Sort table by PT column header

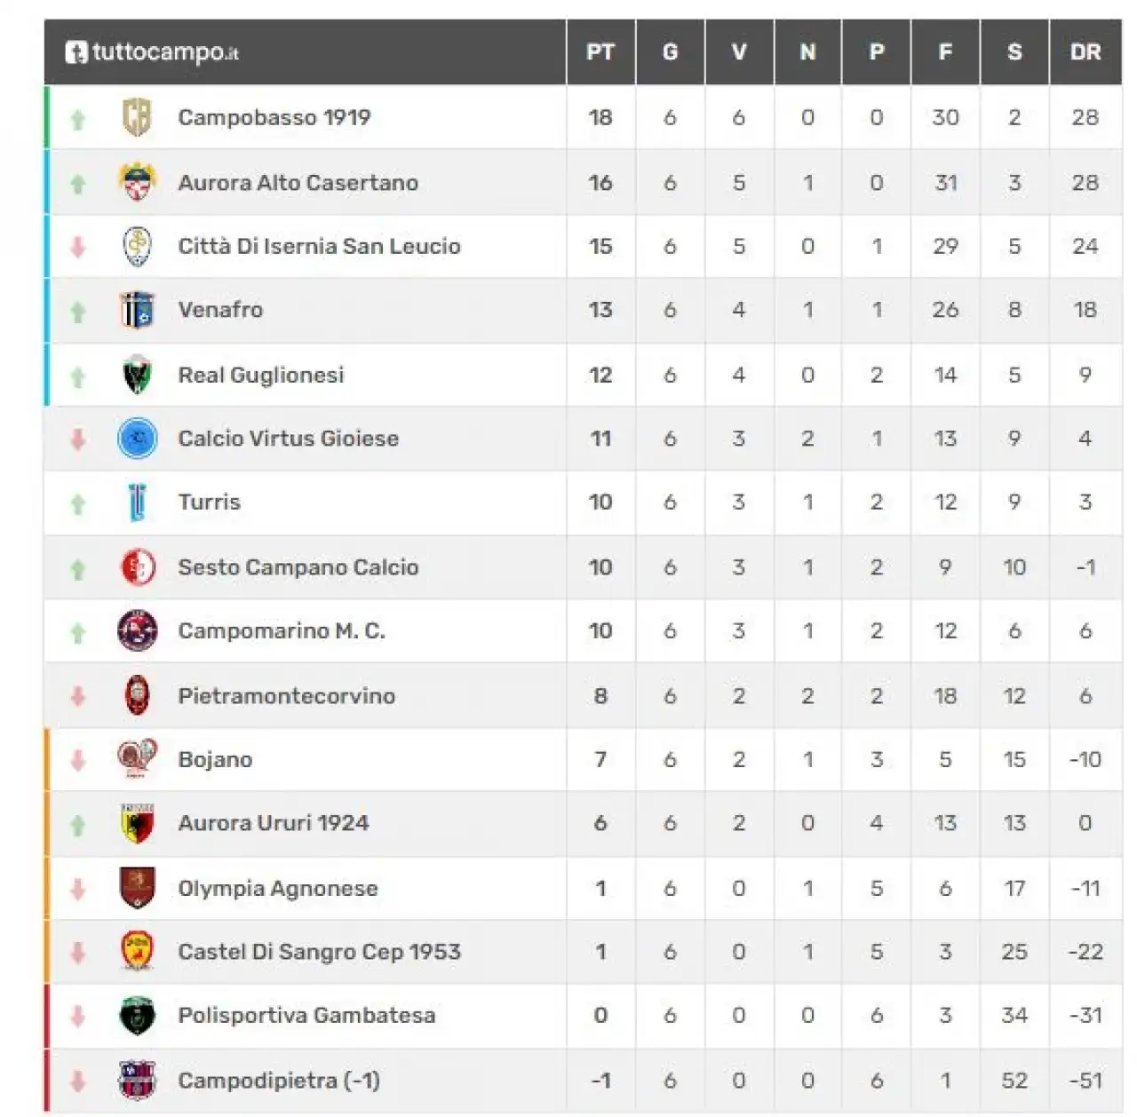pyautogui.click(x=600, y=52)
